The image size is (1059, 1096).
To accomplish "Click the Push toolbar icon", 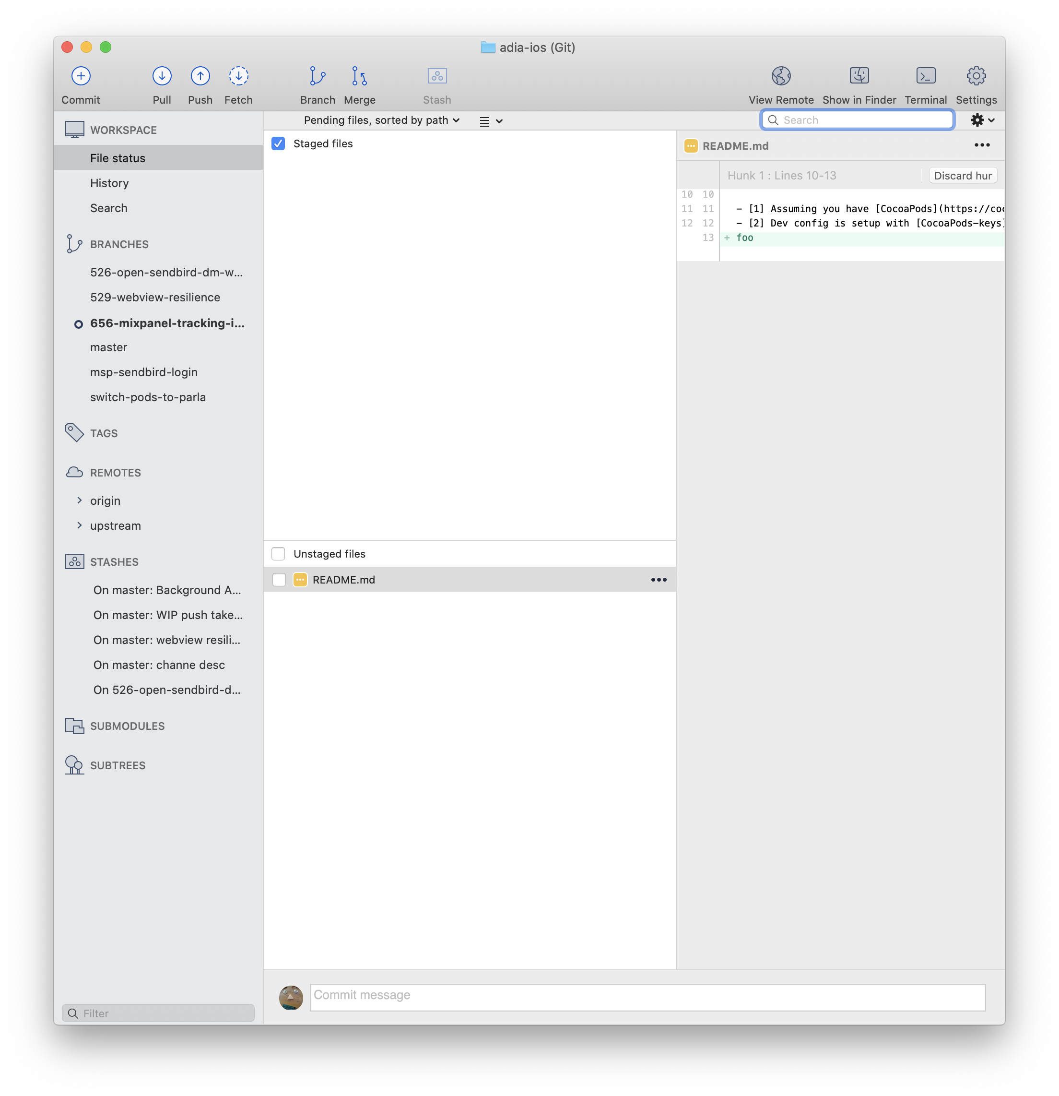I will coord(200,75).
